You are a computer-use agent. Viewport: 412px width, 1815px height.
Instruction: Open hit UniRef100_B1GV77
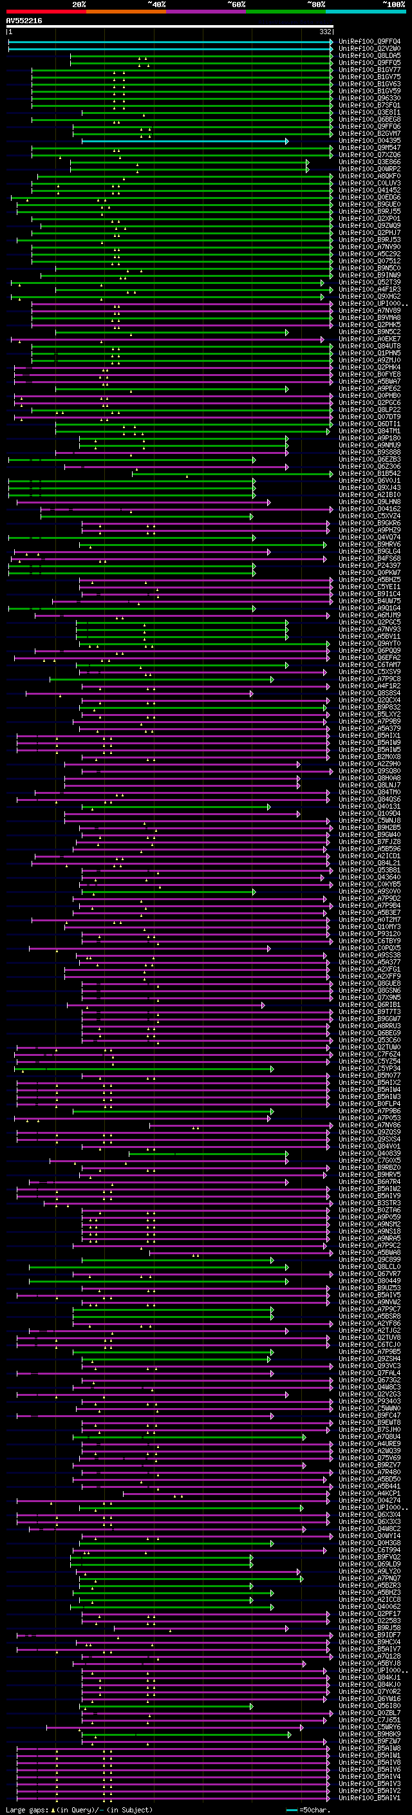(370, 70)
